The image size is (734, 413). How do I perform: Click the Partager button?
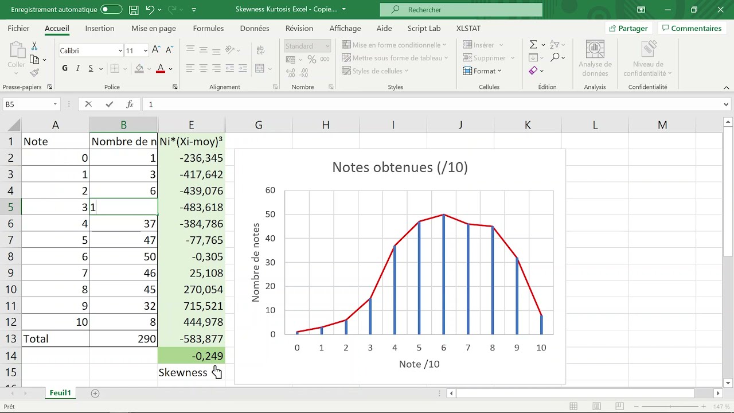[x=628, y=28]
